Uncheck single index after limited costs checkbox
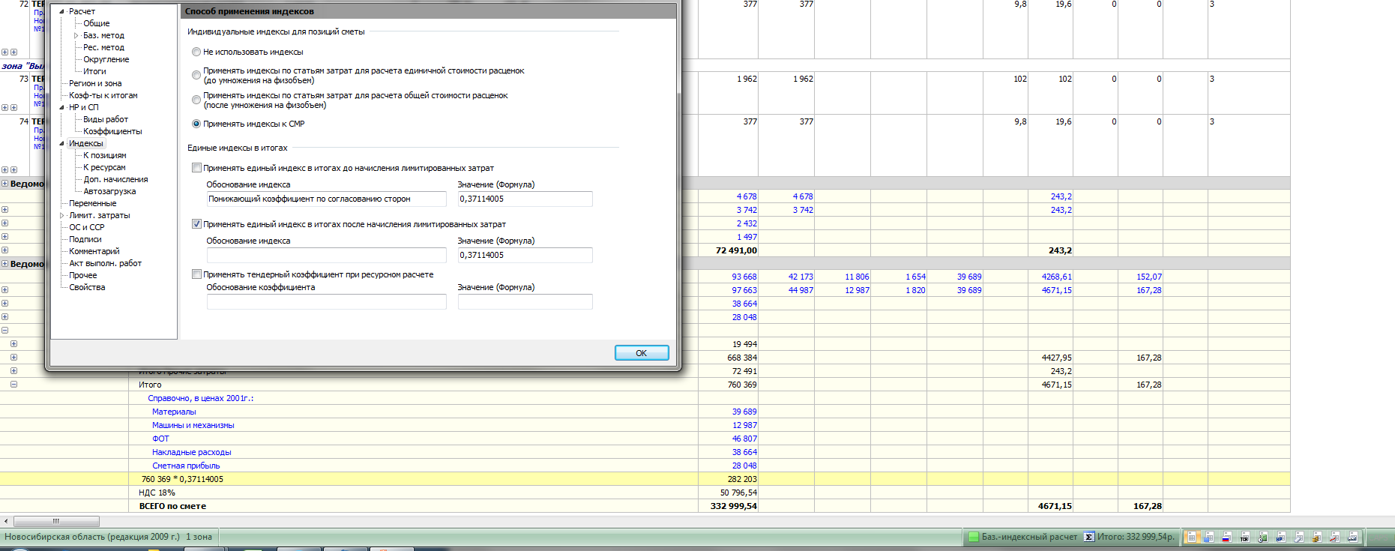The height and width of the screenshot is (551, 1395). point(196,224)
